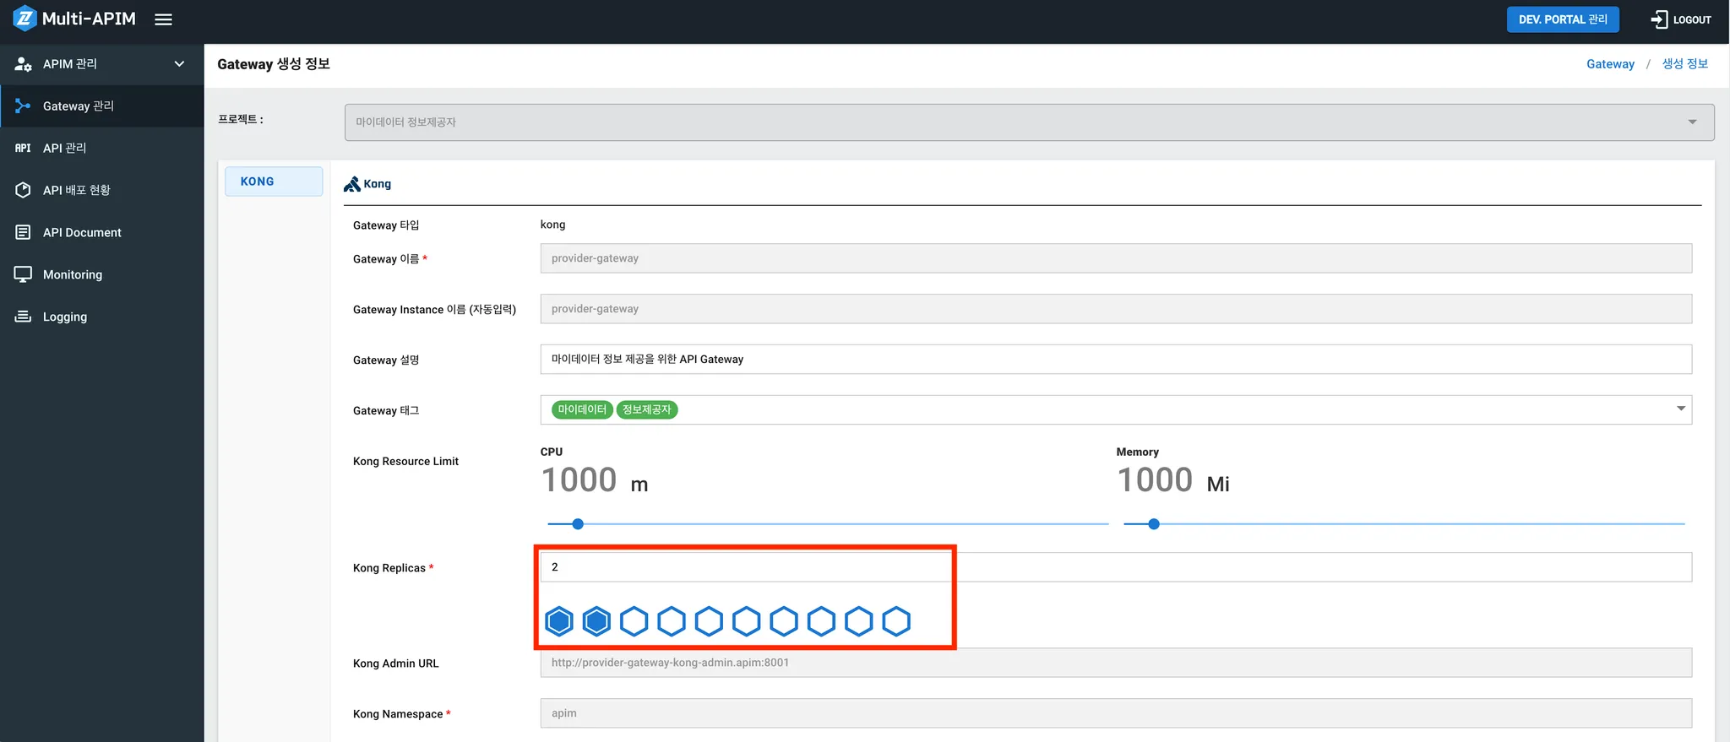This screenshot has width=1730, height=742.
Task: Click the CPU slider handle
Action: coord(578,524)
